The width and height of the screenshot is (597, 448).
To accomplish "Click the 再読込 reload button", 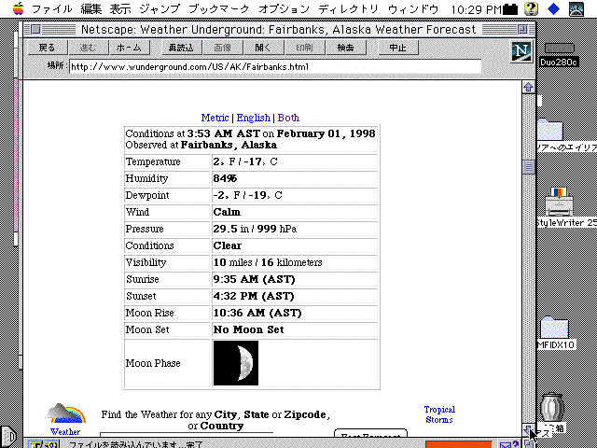I will (x=181, y=48).
